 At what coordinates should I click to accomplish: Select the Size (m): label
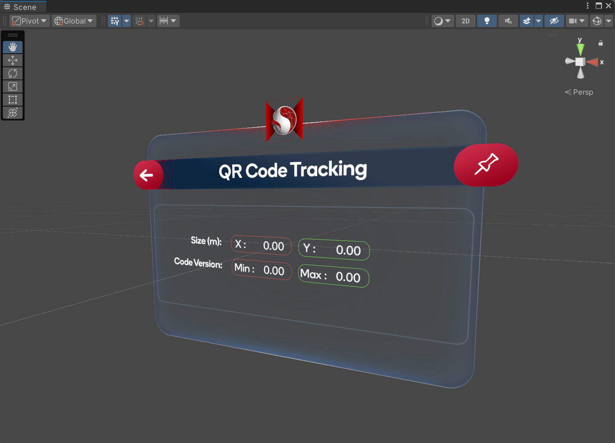[x=206, y=241]
